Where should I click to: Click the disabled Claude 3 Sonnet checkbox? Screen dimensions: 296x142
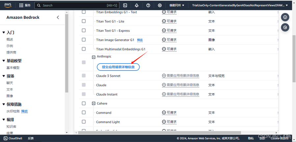pos(84,76)
